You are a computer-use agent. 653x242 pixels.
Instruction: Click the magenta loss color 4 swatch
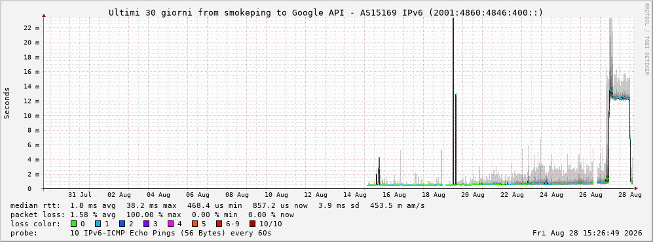coord(170,224)
